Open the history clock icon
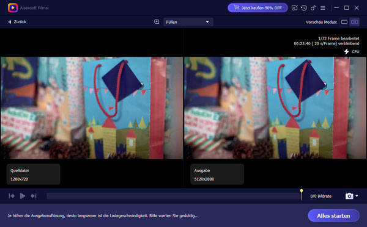367x227 pixels. 304,8
